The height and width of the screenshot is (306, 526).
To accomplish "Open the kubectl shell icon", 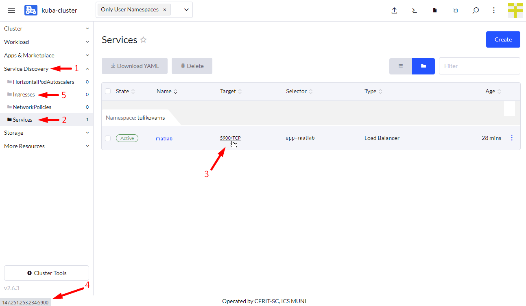I will (x=414, y=11).
